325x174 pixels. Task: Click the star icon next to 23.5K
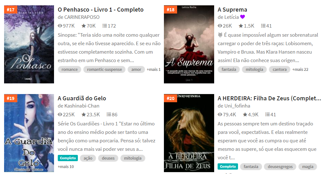point(84,115)
